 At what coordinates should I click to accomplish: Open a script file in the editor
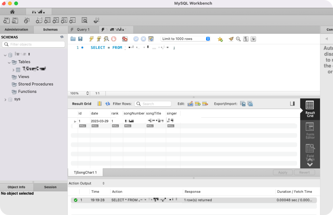coord(73,39)
